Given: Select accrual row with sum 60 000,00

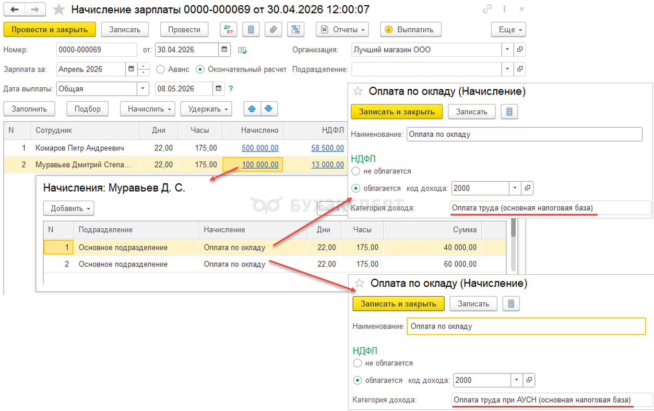Looking at the screenshot, I should [x=275, y=264].
